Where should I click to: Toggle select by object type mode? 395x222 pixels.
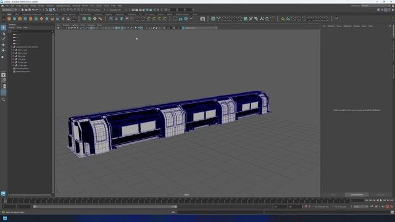coord(51,10)
